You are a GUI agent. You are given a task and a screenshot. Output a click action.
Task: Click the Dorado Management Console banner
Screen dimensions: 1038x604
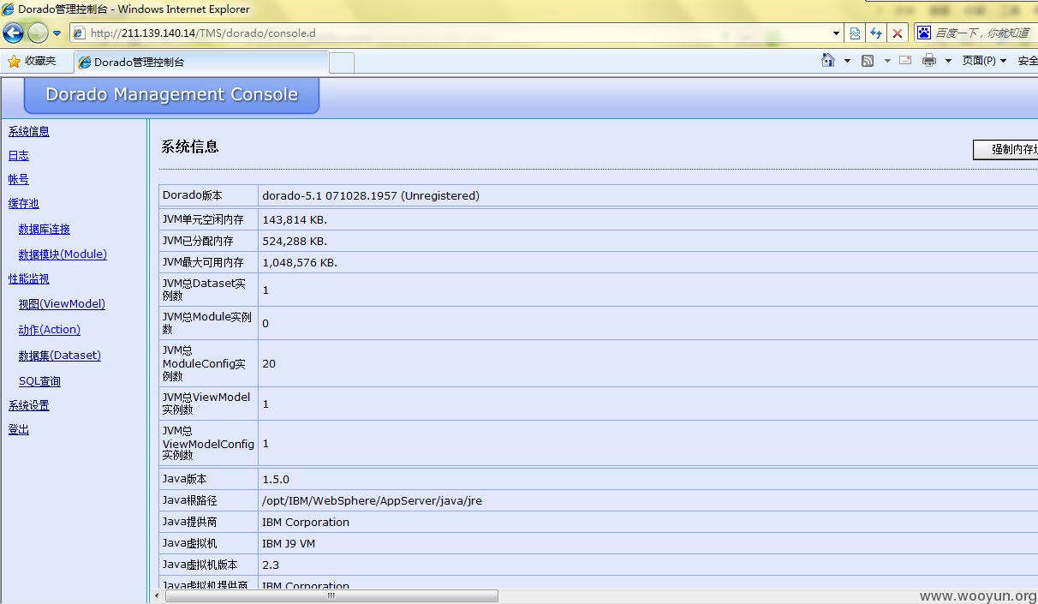(171, 95)
